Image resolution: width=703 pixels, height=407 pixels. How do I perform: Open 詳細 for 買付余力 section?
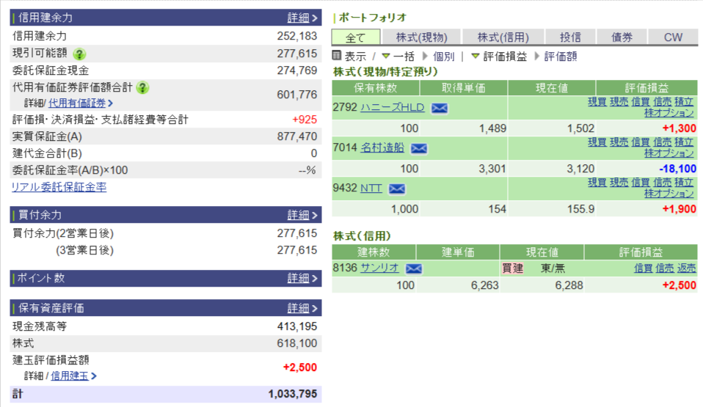pos(302,215)
